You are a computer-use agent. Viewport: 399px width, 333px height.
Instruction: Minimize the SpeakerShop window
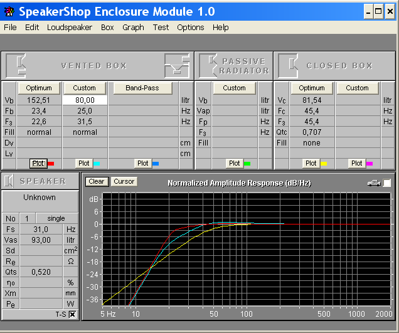[x=368, y=11]
